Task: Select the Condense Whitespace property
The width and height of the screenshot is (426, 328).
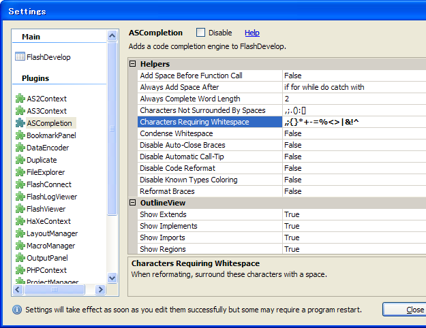Action: coord(210,133)
